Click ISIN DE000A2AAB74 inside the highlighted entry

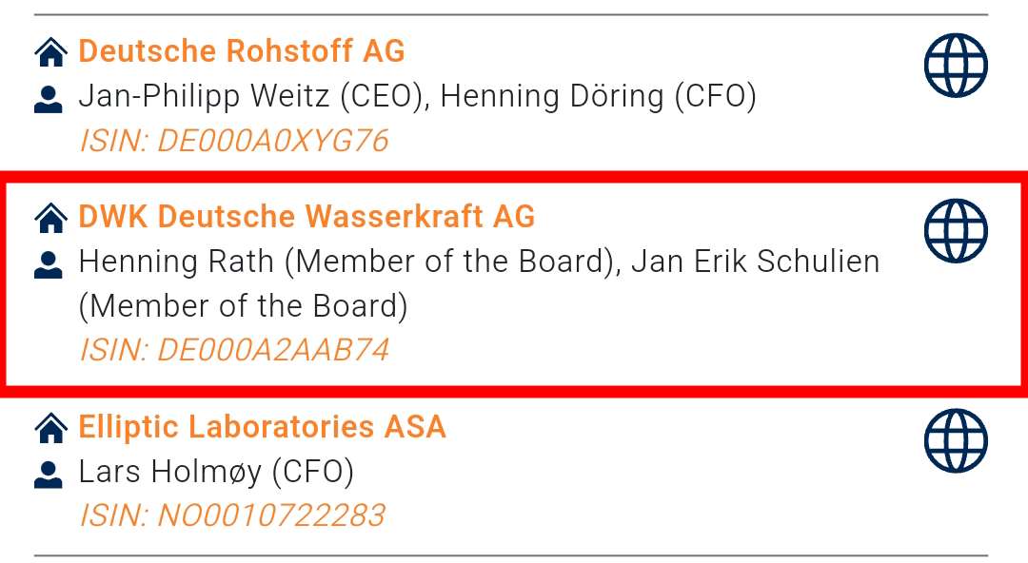[233, 350]
